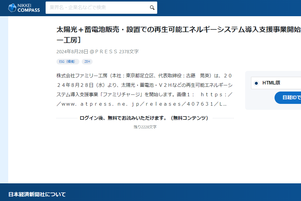Click the magnifier search icon
Screen dimensions: 301x201
point(152,8)
